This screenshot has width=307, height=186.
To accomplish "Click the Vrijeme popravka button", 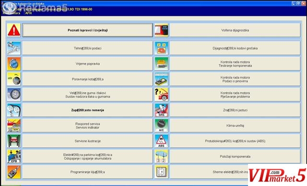I will click(87, 64).
